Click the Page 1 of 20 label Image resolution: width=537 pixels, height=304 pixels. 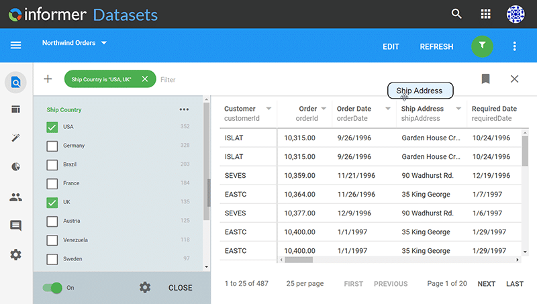446,283
